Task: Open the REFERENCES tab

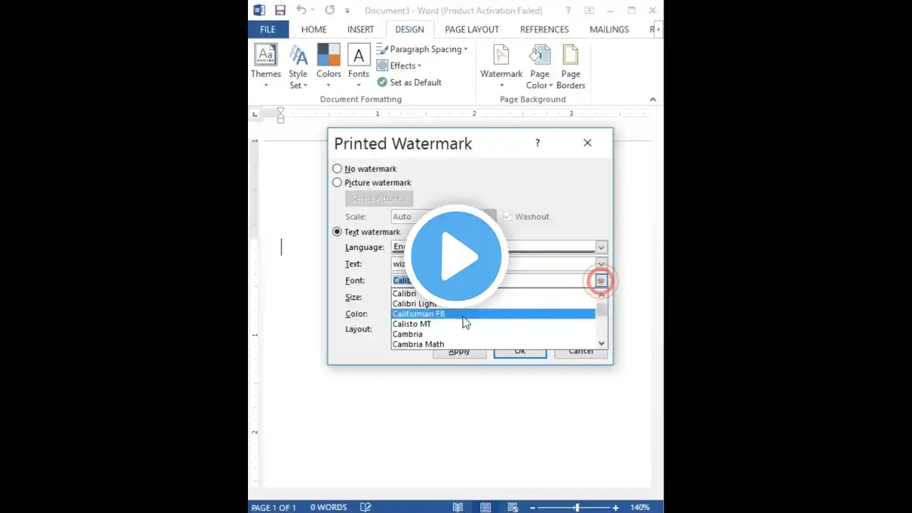Action: (x=544, y=29)
